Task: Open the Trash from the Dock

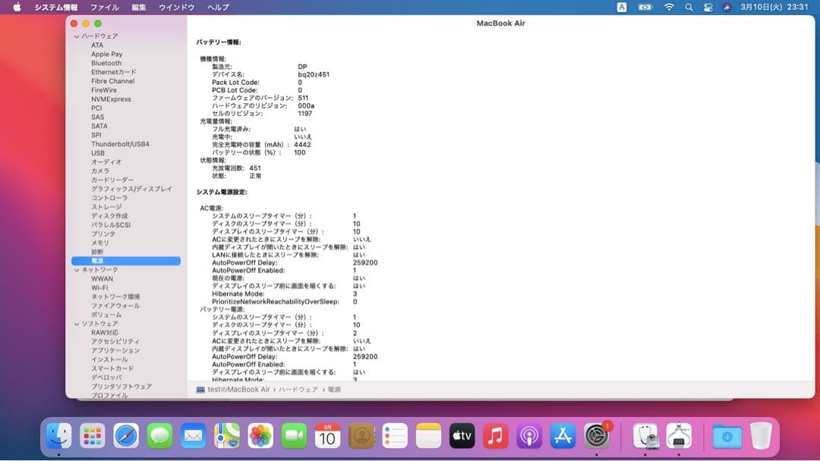Action: click(x=759, y=436)
